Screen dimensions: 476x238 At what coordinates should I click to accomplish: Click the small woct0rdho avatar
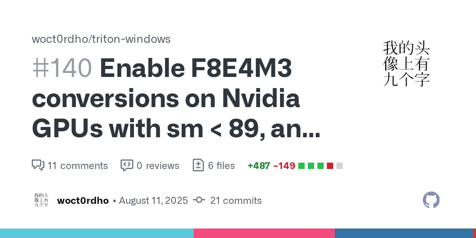point(41,200)
